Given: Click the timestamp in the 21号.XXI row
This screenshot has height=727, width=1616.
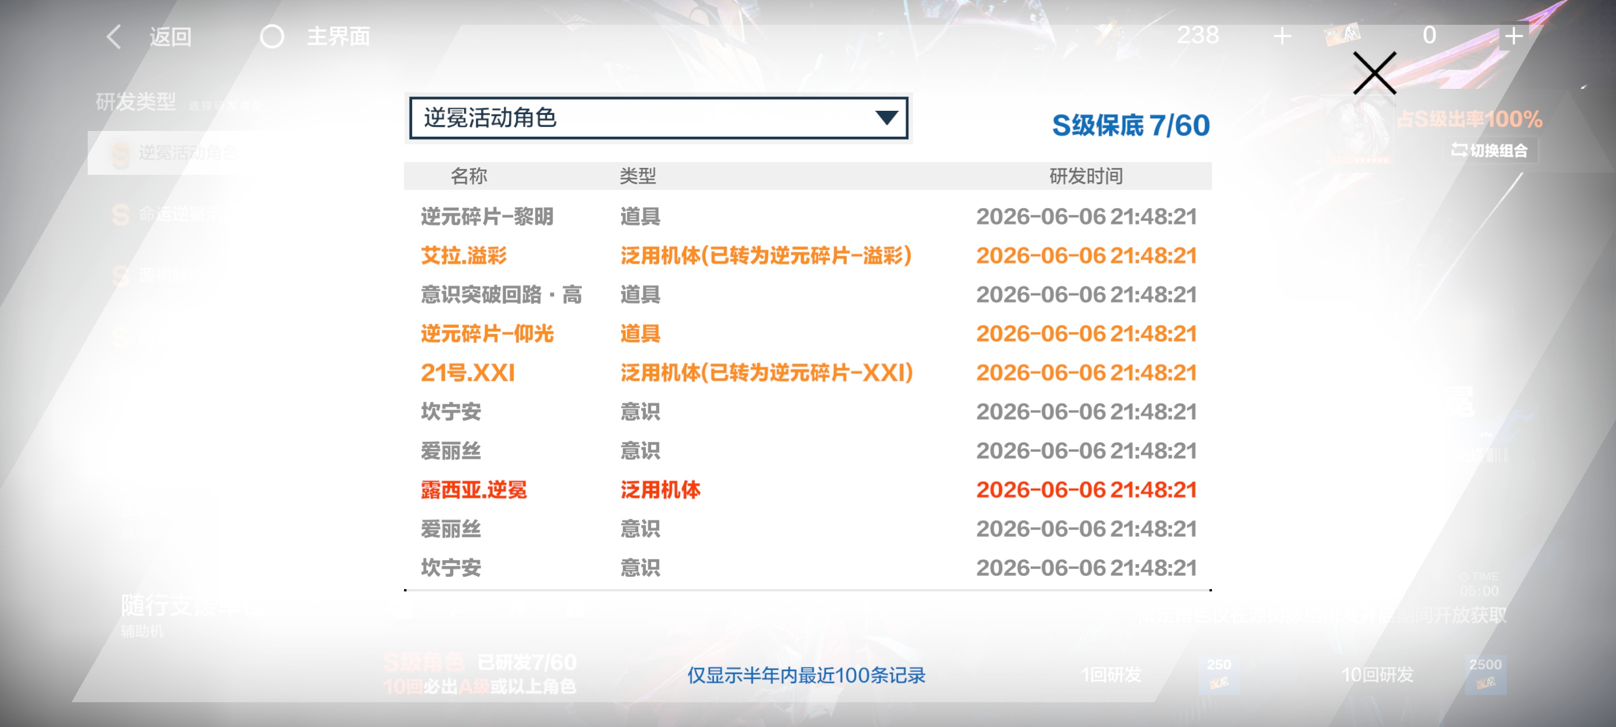Looking at the screenshot, I should (x=1087, y=373).
